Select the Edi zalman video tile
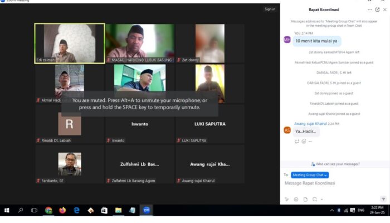The image size is (390, 223). click(70, 43)
